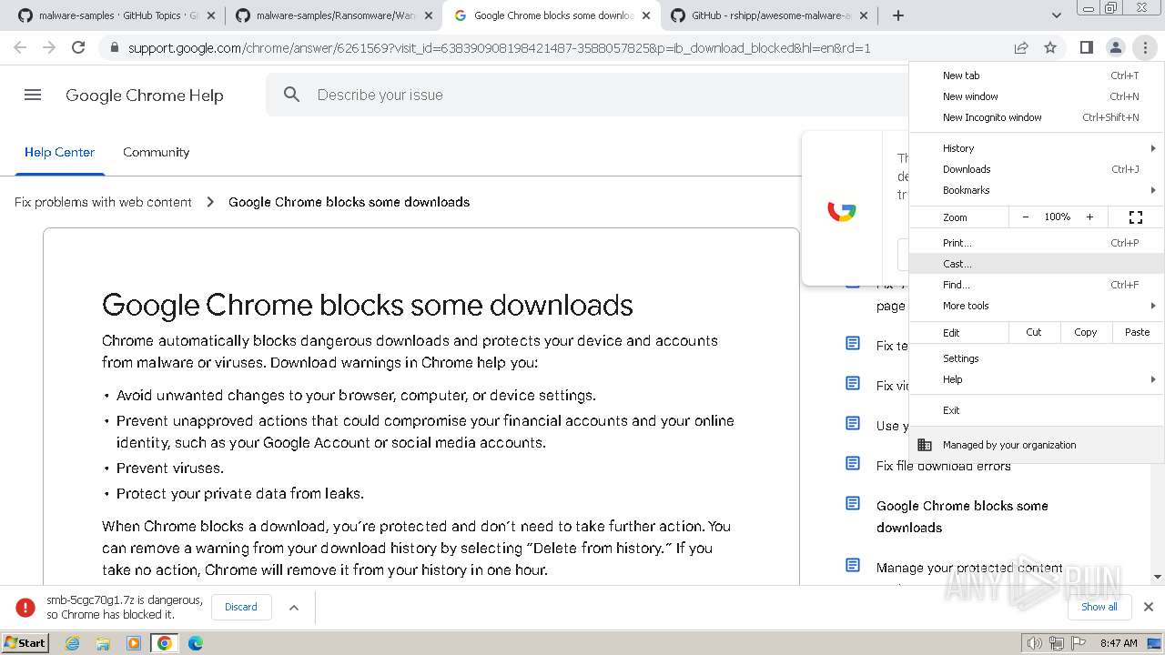The width and height of the screenshot is (1165, 655).
Task: Select the Community tab
Action: (157, 152)
